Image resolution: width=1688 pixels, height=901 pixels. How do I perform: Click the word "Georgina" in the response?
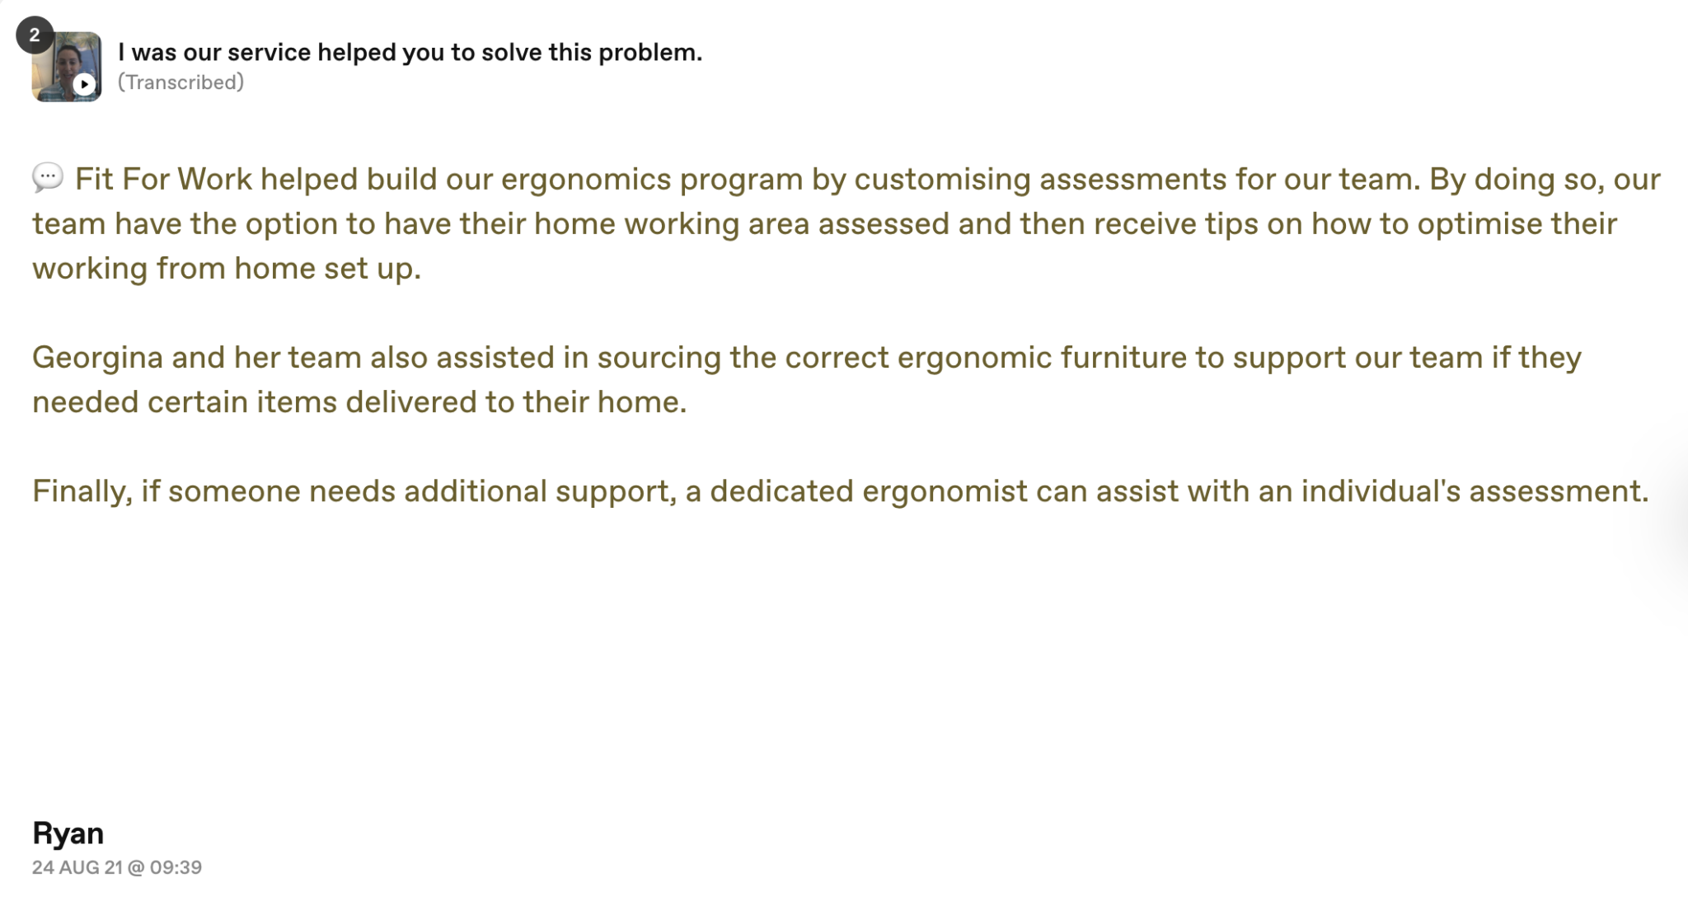coord(97,358)
